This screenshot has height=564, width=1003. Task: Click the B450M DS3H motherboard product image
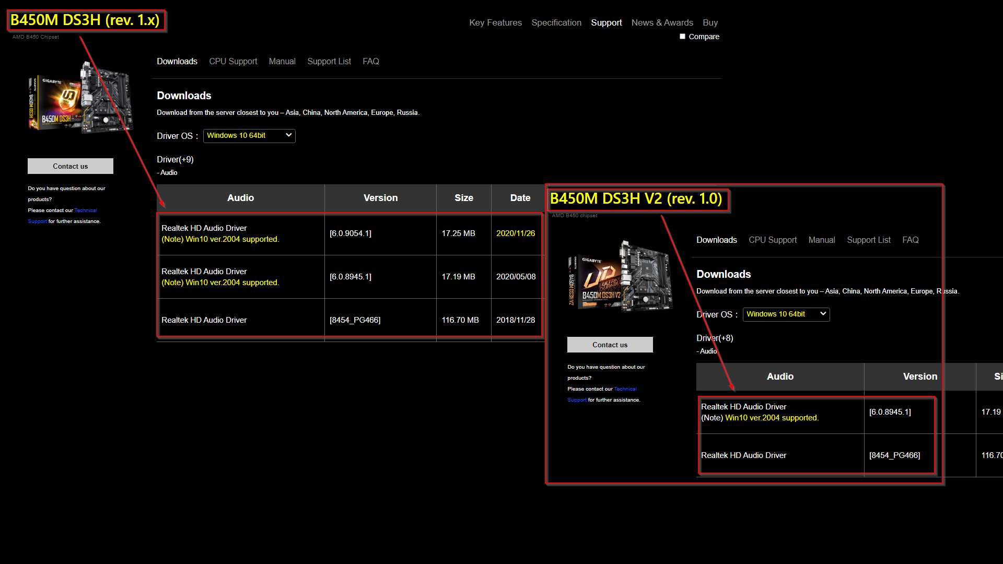tap(81, 98)
